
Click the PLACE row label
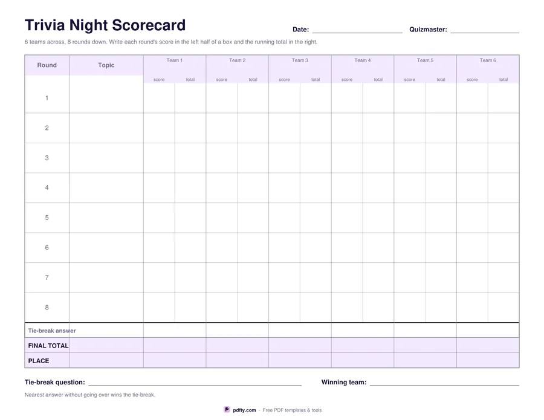point(39,361)
